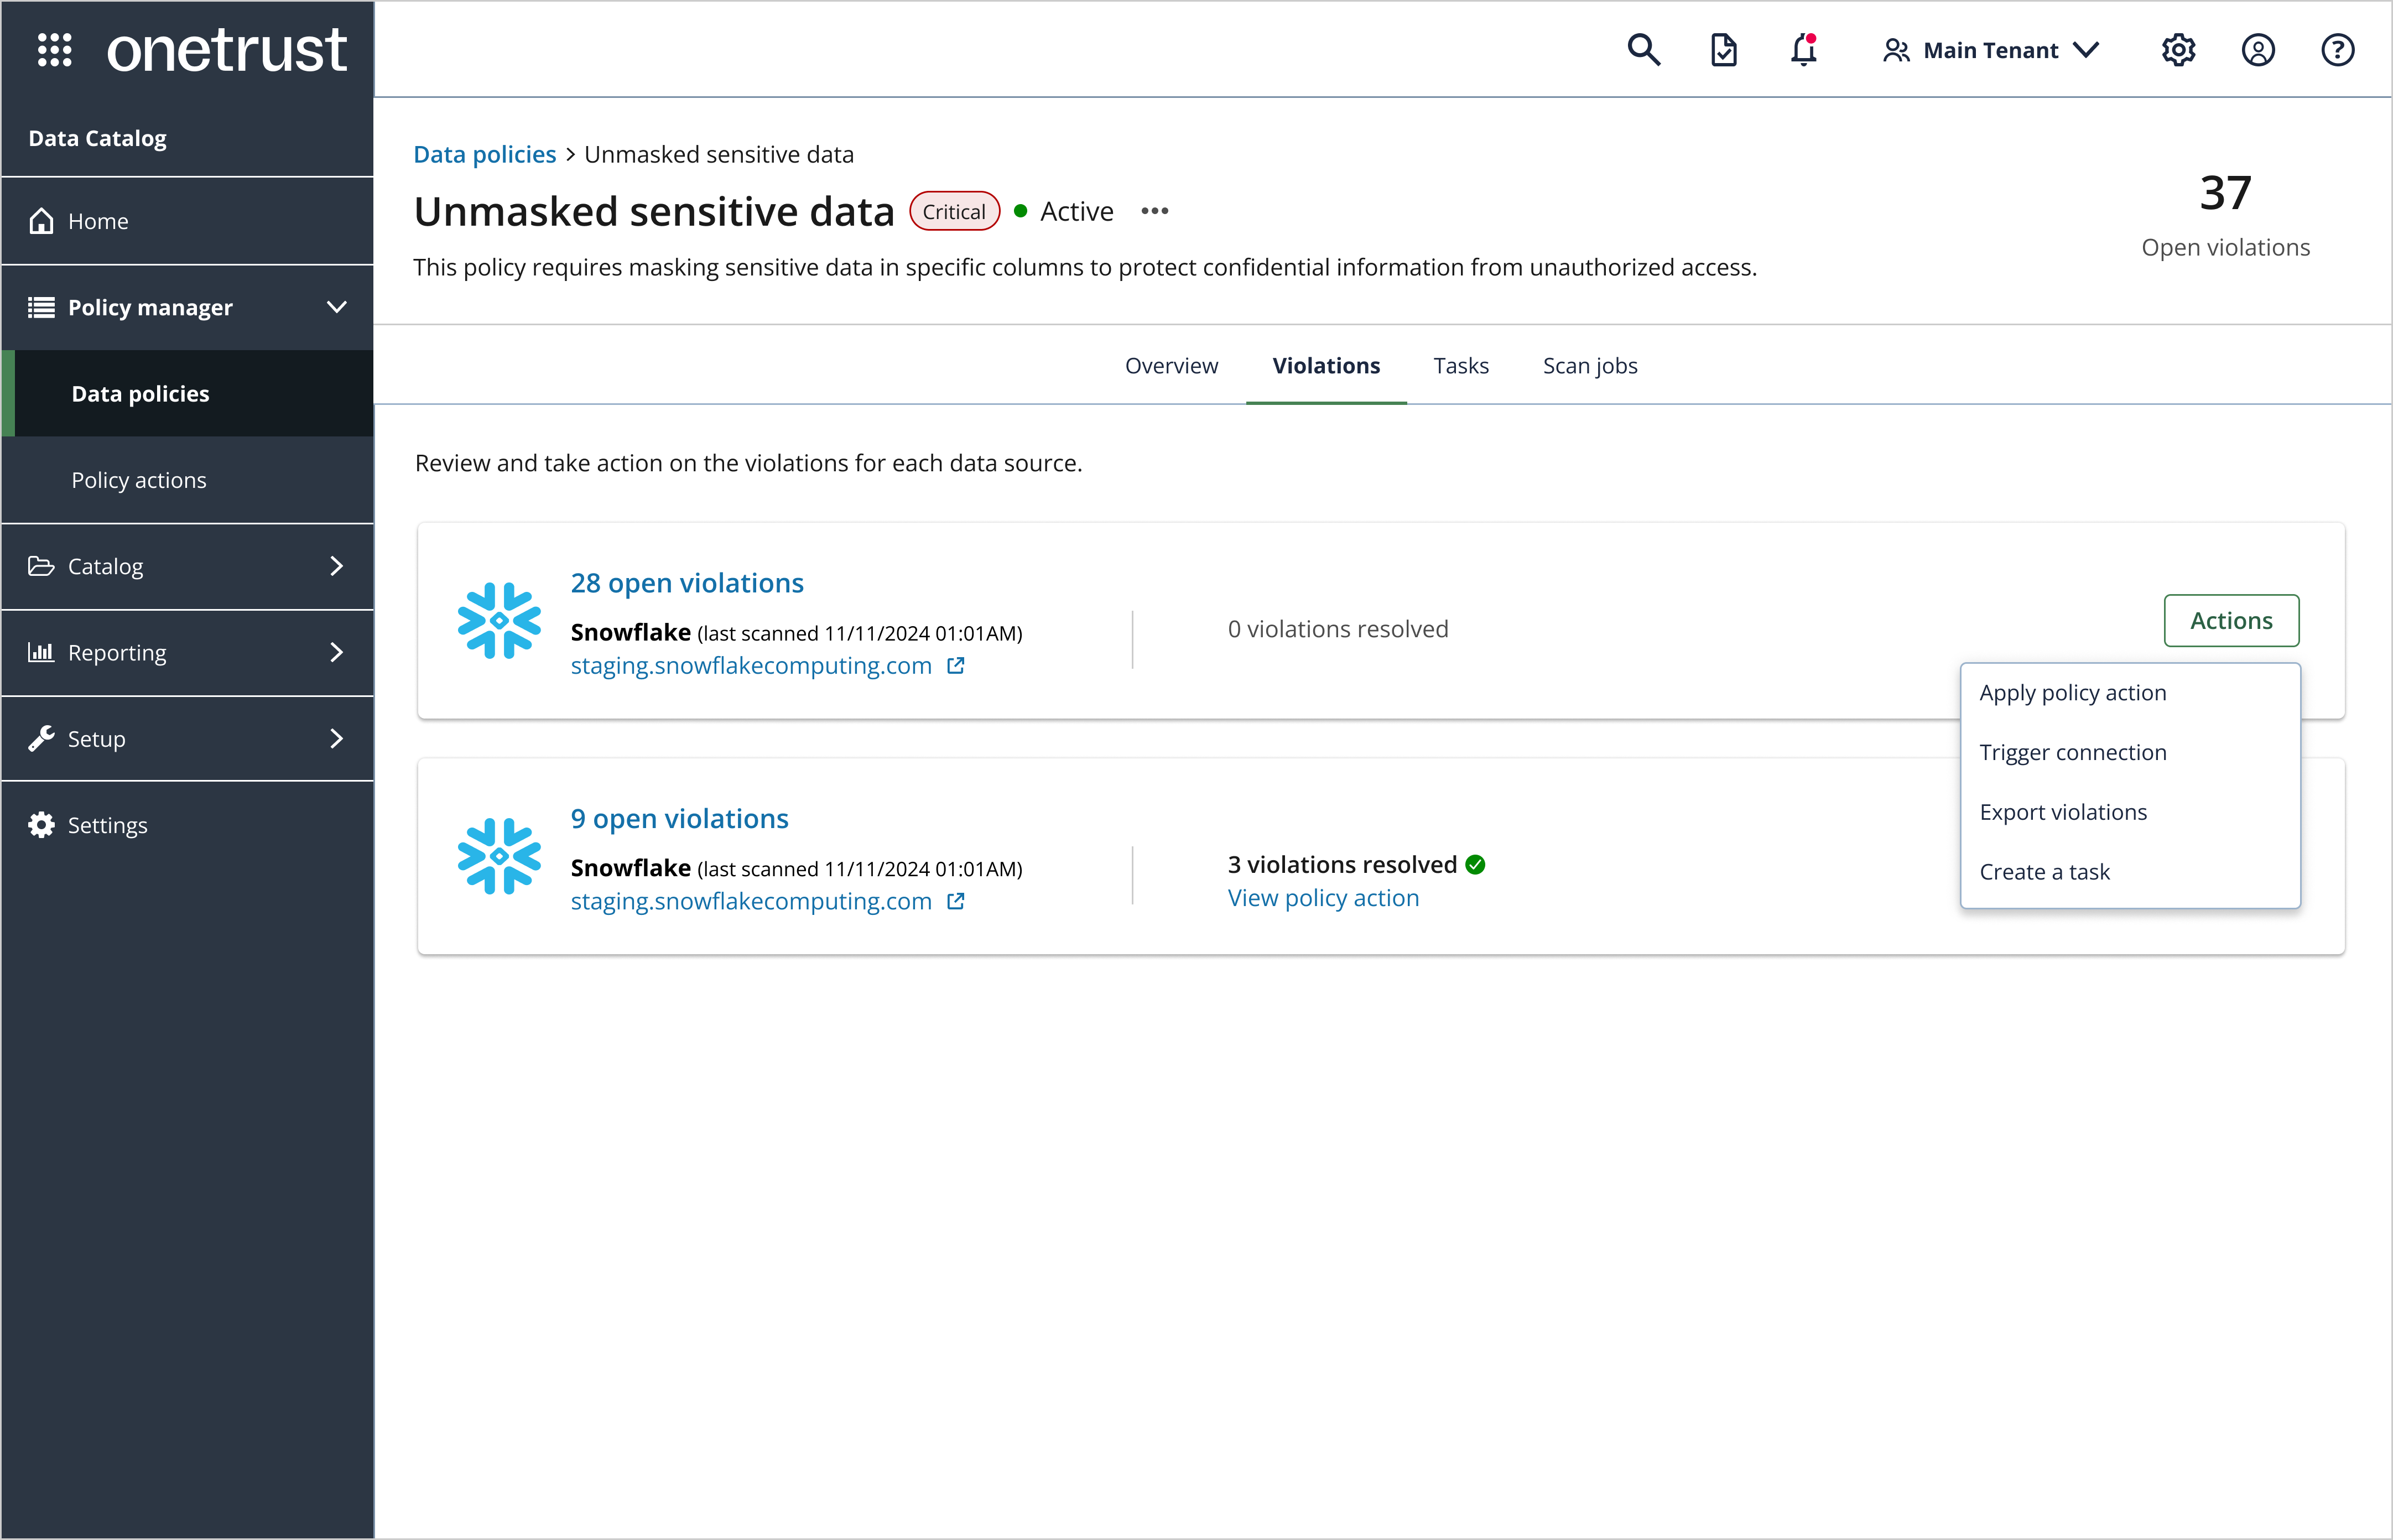Open the global settings gear

pos(2177,49)
